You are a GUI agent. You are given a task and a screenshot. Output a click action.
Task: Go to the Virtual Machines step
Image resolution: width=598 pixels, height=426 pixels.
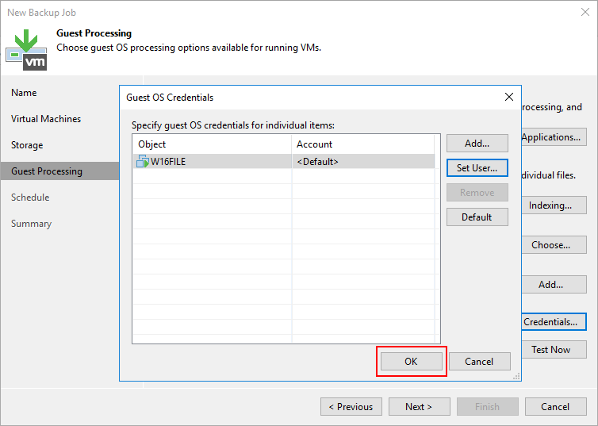pos(46,119)
